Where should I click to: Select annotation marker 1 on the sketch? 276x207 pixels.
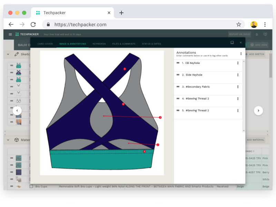tap(160, 117)
